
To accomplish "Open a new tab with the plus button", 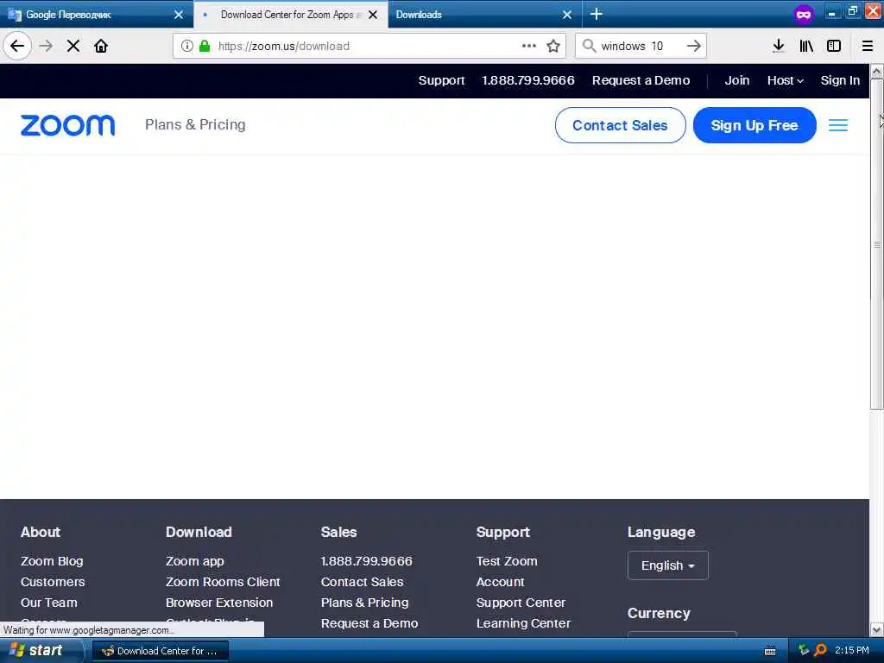I will [597, 14].
